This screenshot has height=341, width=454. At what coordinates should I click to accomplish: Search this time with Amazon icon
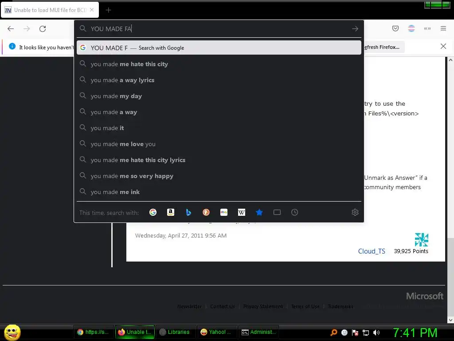click(171, 212)
